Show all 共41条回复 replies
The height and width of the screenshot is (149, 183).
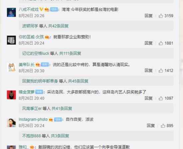pyautogui.click(x=62, y=108)
